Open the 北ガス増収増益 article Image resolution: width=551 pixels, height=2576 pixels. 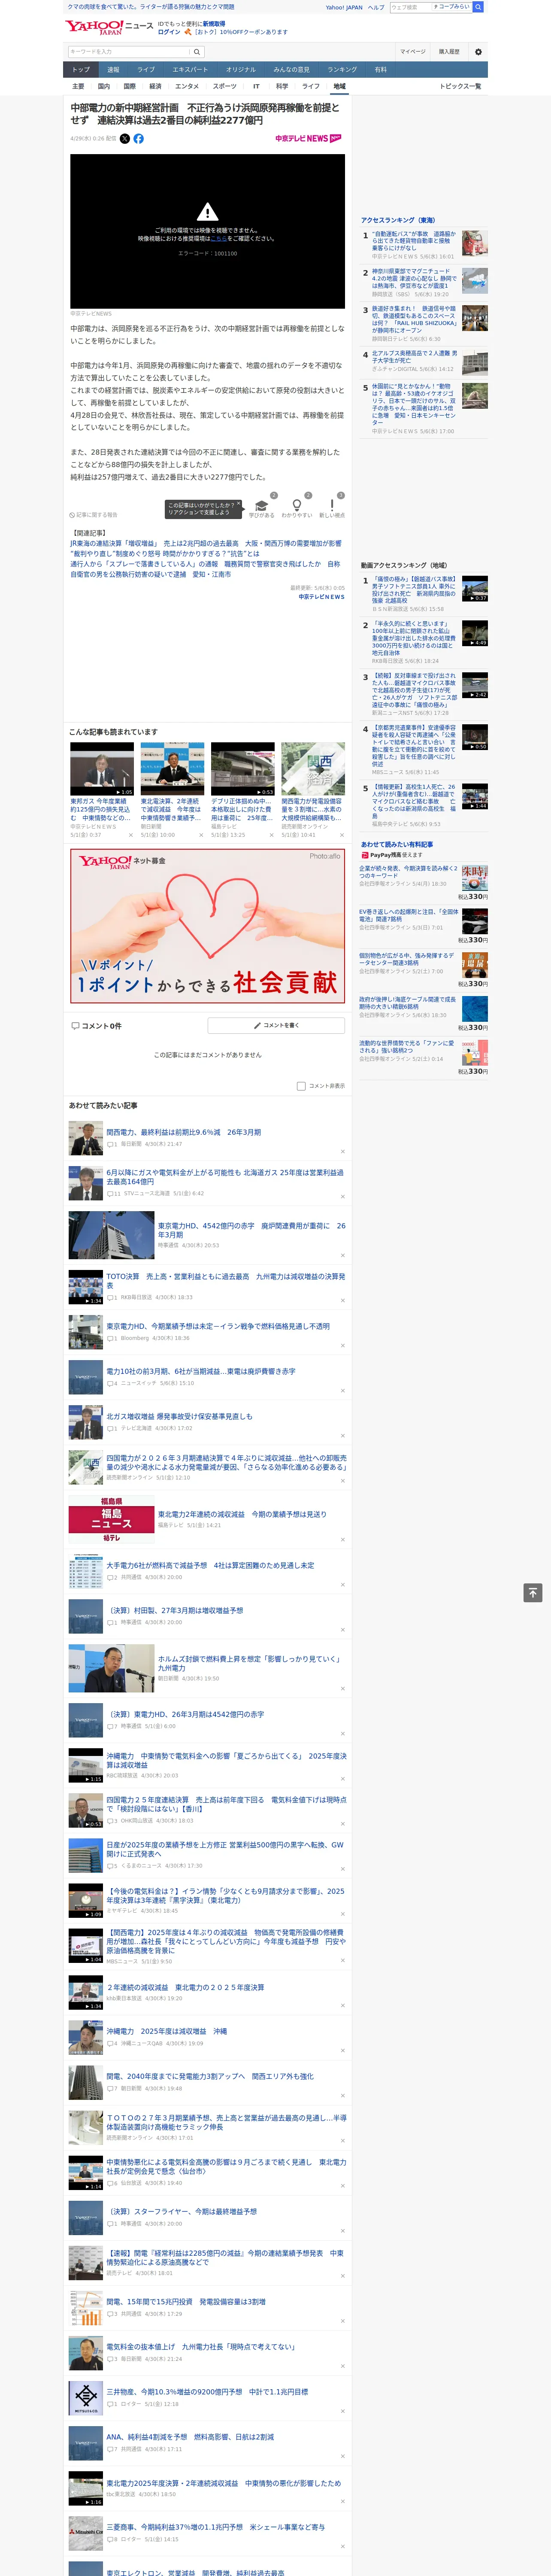179,1416
